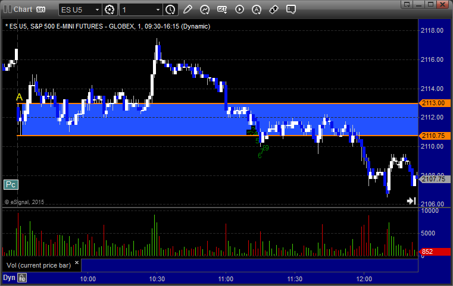
Task: Click the red 852 volume label
Action: pyautogui.click(x=435, y=252)
